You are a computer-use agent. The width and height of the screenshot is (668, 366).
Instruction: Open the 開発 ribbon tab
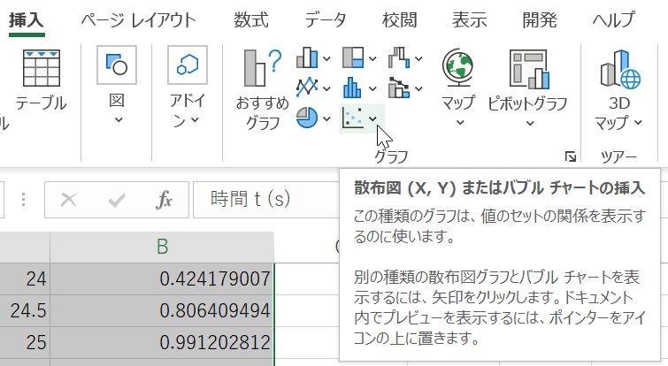pos(540,20)
